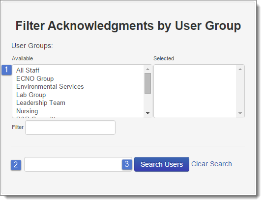The height and width of the screenshot is (203, 264).
Task: Click the Clear Search link
Action: coord(211,164)
